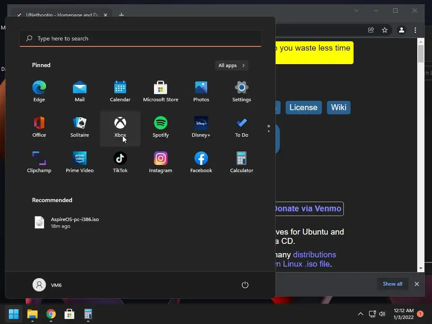Open Solitaire from pinned apps
Viewport: 432px width, 324px height.
click(80, 127)
